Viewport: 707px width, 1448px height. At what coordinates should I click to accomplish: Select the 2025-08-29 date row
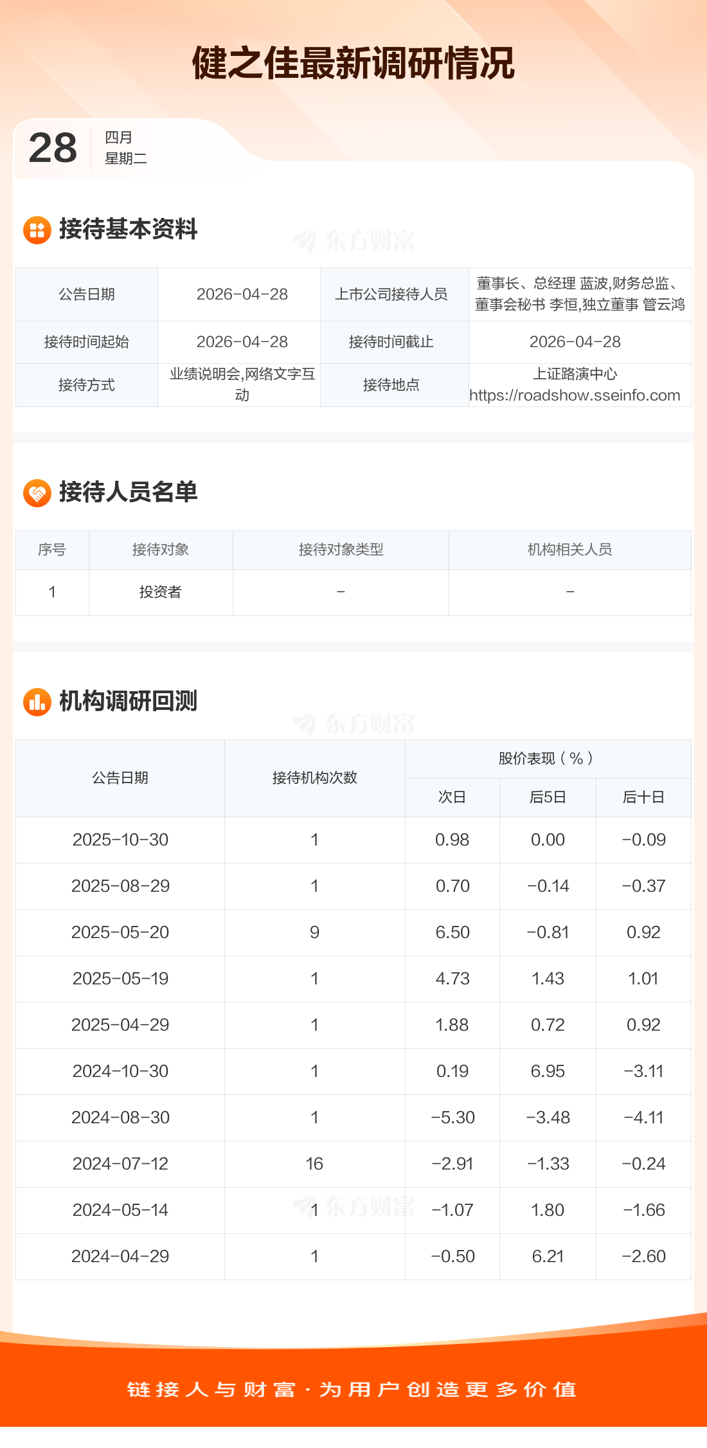click(x=353, y=886)
